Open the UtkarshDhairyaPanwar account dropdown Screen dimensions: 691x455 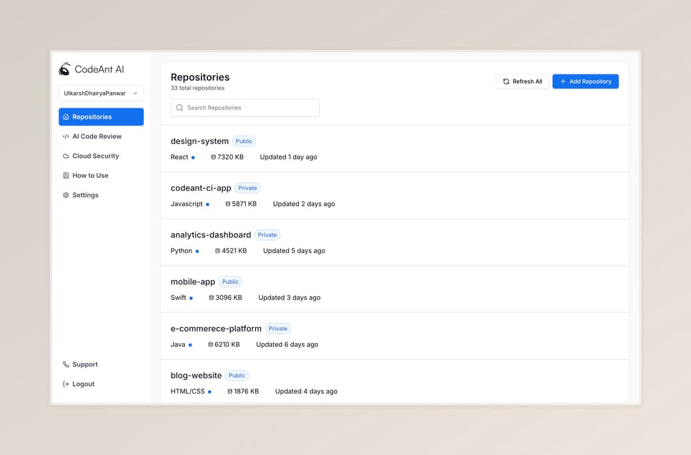click(101, 93)
